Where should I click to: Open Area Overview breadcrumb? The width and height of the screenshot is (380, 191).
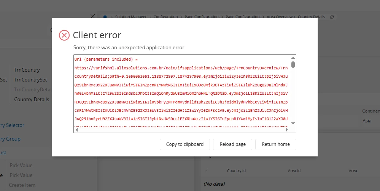pyautogui.click(x=280, y=17)
